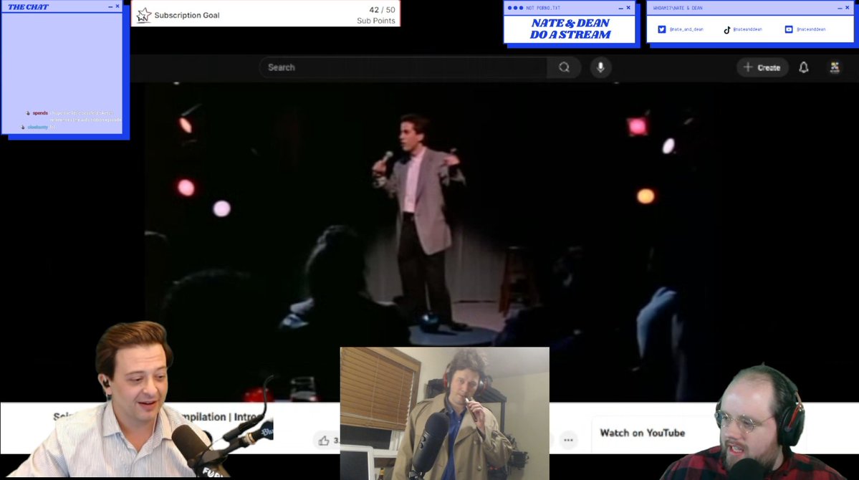Viewport: 859px width, 480px height.
Task: Click WHOAMI?\NATE & DEAN window title
Action: [x=678, y=8]
